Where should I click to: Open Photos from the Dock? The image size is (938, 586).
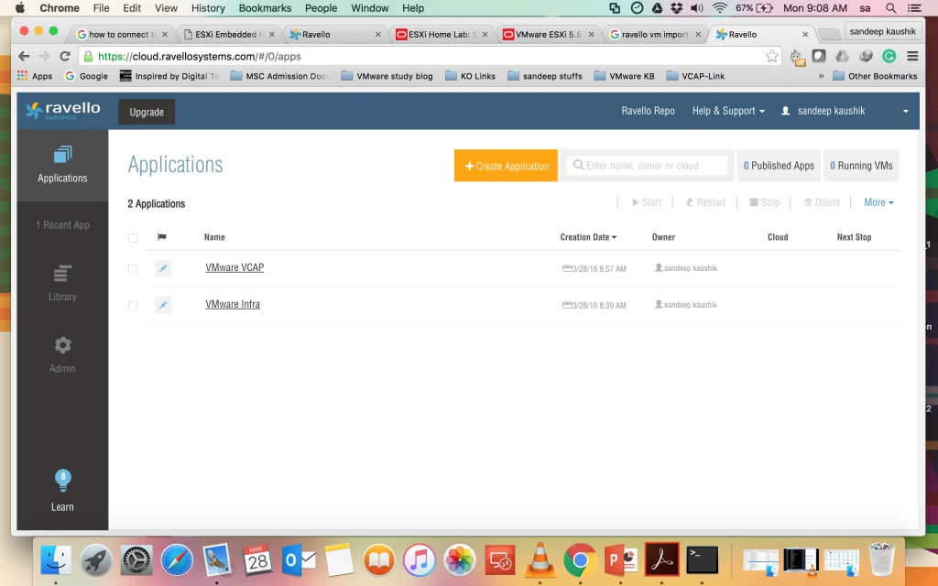[x=460, y=560]
